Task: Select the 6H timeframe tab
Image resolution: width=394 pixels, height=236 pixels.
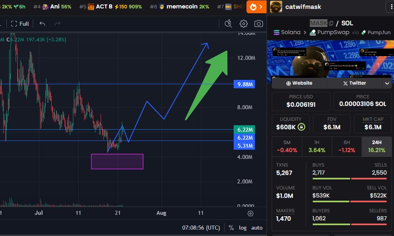Action: click(x=347, y=146)
